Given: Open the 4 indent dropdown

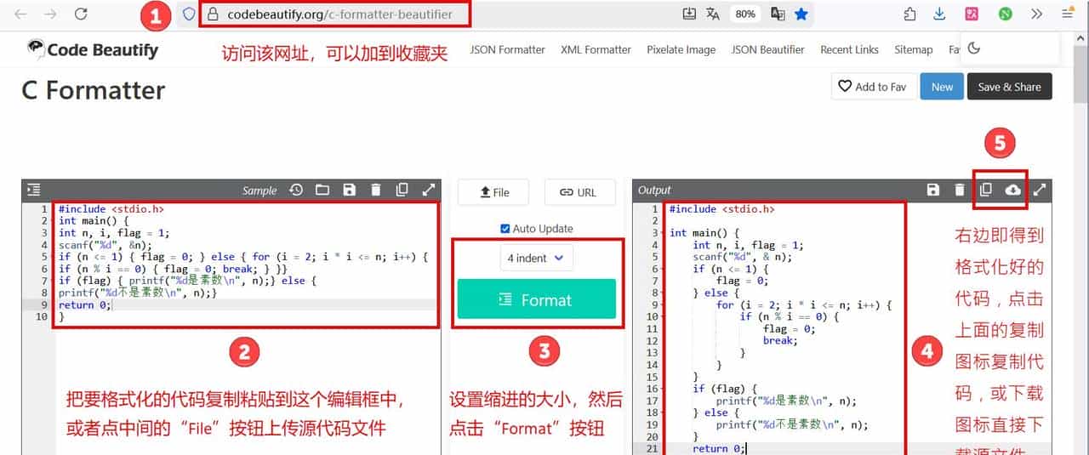Looking at the screenshot, I should [x=536, y=258].
